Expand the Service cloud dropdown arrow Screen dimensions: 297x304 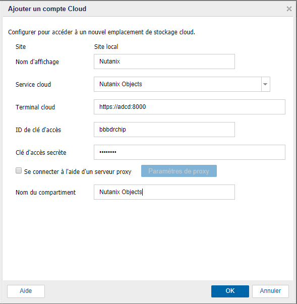[265, 84]
